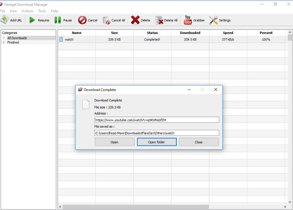Select All Downloads tree item

(x=17, y=38)
